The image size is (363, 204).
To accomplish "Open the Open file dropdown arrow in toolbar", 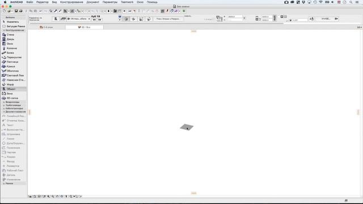I will point(12,11).
